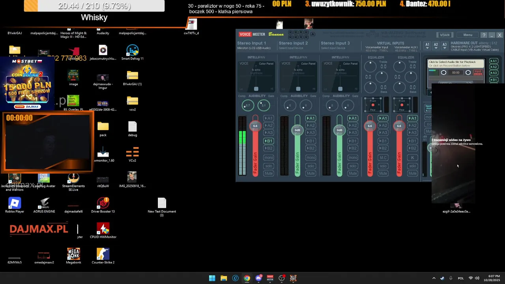
Task: Open Windows Start menu
Action: (x=212, y=278)
